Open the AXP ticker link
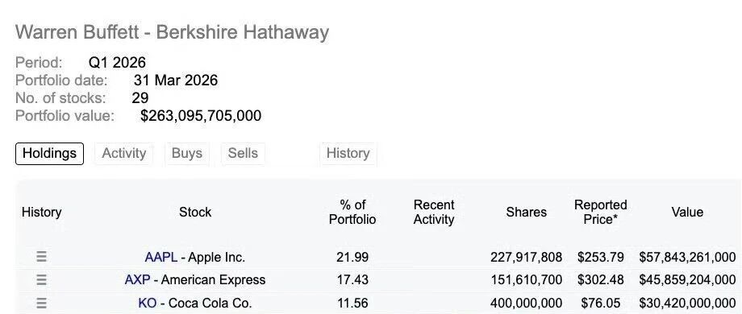This screenshot has width=742, height=314. pos(137,280)
